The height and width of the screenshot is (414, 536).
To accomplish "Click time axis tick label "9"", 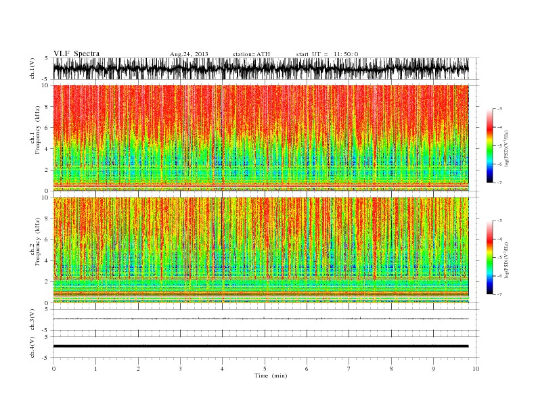I will (433, 369).
